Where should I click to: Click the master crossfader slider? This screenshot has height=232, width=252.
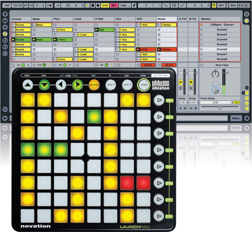coord(220,108)
